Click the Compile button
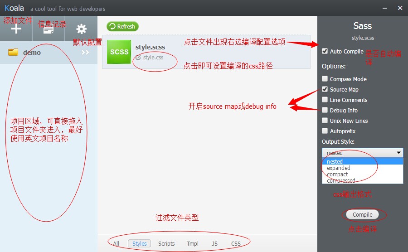The image size is (408, 252). [363, 214]
